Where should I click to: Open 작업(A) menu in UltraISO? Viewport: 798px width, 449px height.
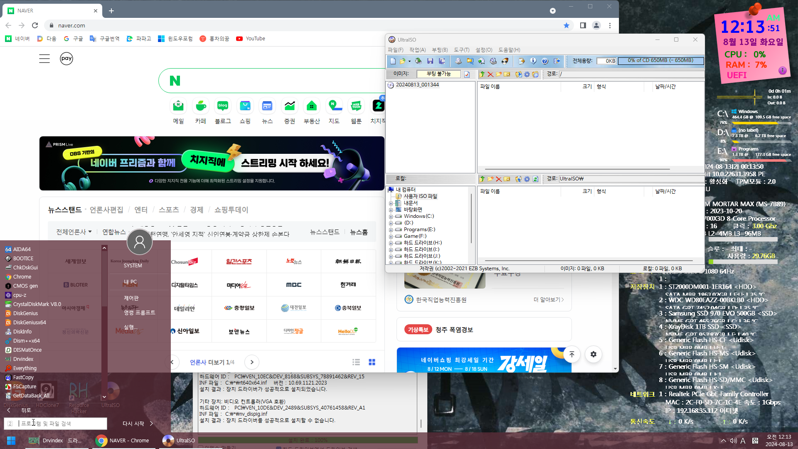point(418,50)
